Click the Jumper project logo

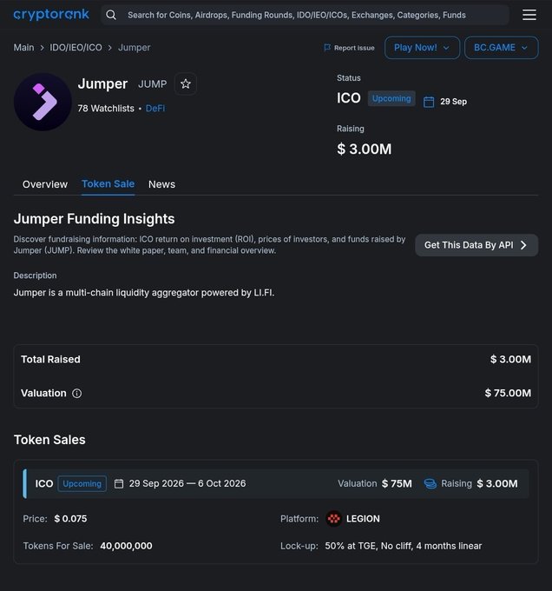(43, 103)
